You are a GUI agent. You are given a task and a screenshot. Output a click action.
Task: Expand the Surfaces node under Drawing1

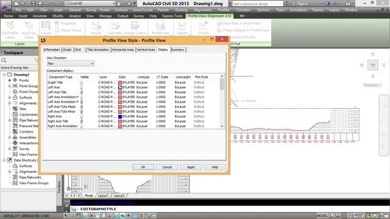[10, 97]
